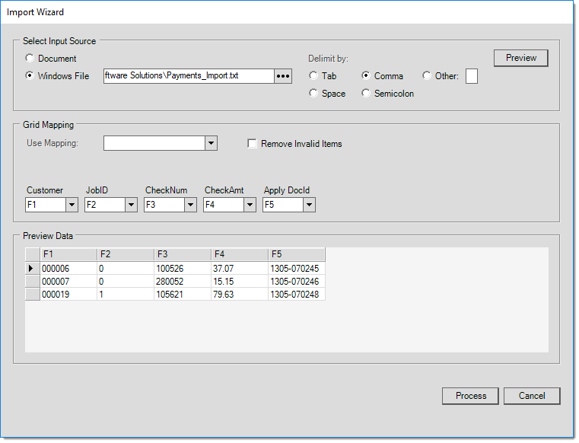Open the Apply DocId field dropdown
The height and width of the screenshot is (443, 579).
click(310, 205)
